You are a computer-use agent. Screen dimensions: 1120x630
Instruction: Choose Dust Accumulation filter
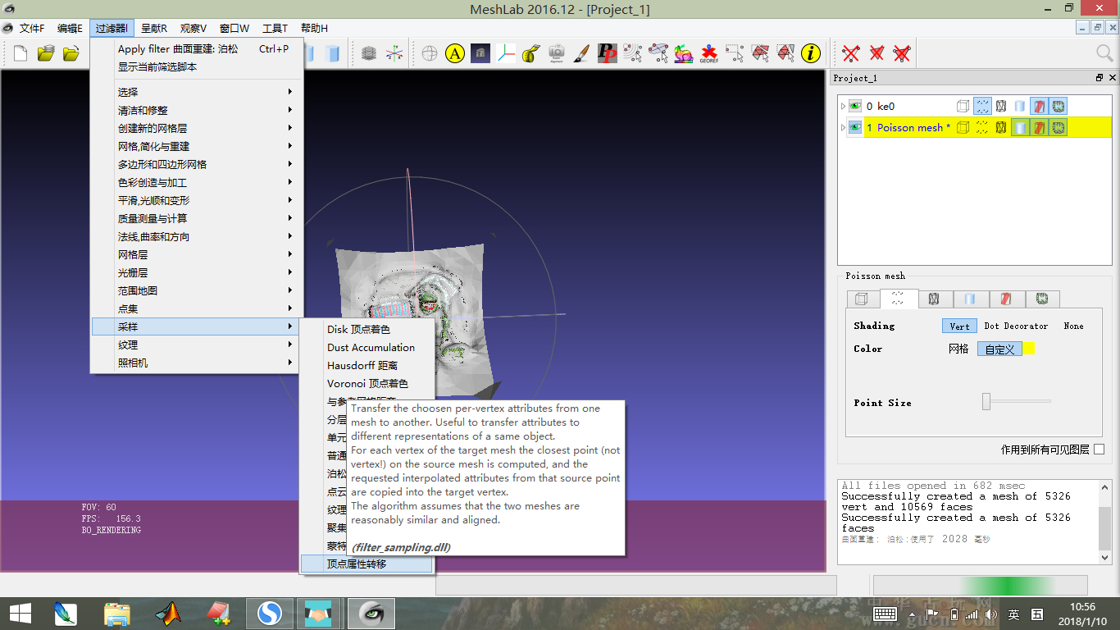366,347
